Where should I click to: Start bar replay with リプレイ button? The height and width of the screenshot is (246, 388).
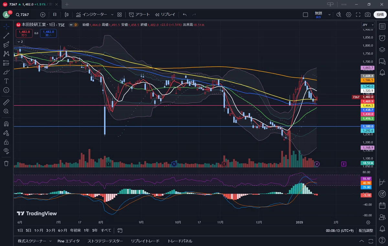pyautogui.click(x=165, y=15)
